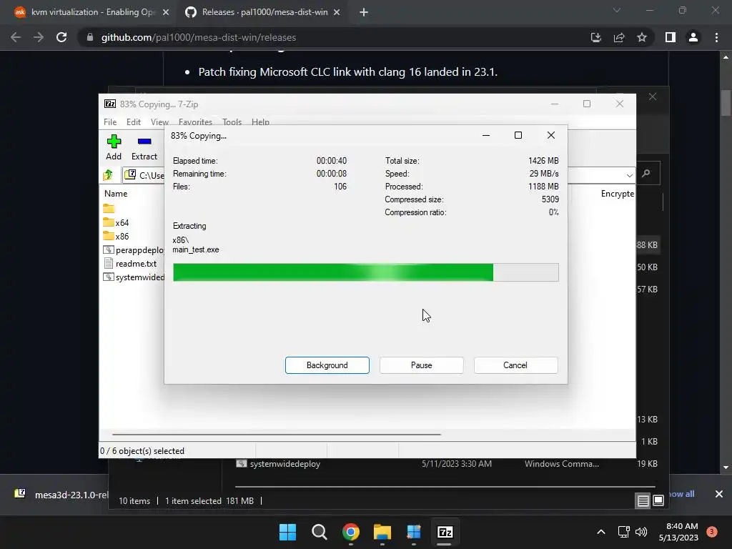Click the green extraction progress bar
This screenshot has height=549, width=732.
(x=365, y=272)
